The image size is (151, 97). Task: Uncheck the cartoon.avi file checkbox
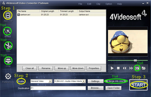coord(19,15)
